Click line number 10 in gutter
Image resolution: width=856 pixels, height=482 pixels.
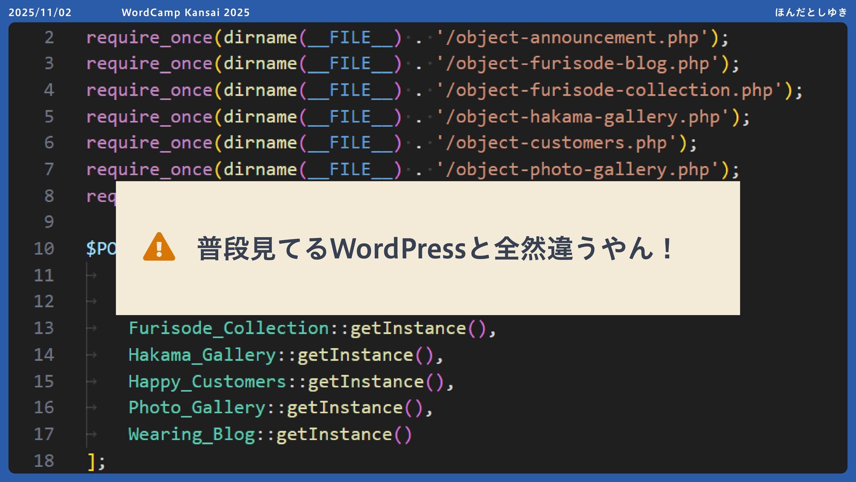click(44, 249)
